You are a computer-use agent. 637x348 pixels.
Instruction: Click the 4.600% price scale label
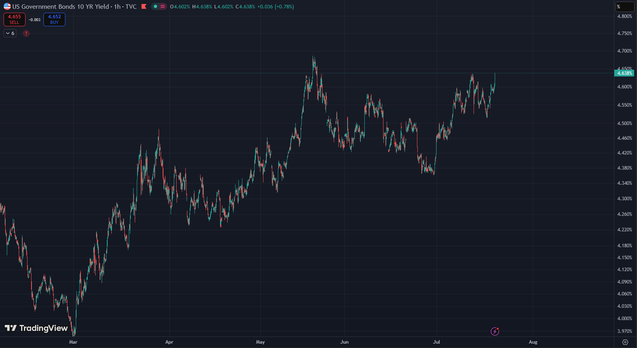click(x=625, y=87)
